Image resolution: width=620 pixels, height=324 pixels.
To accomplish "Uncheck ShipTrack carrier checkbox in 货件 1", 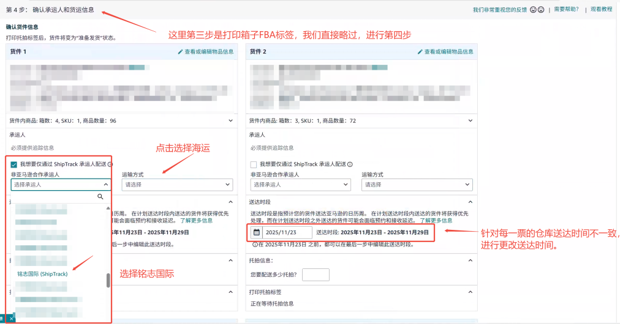I will coord(14,164).
